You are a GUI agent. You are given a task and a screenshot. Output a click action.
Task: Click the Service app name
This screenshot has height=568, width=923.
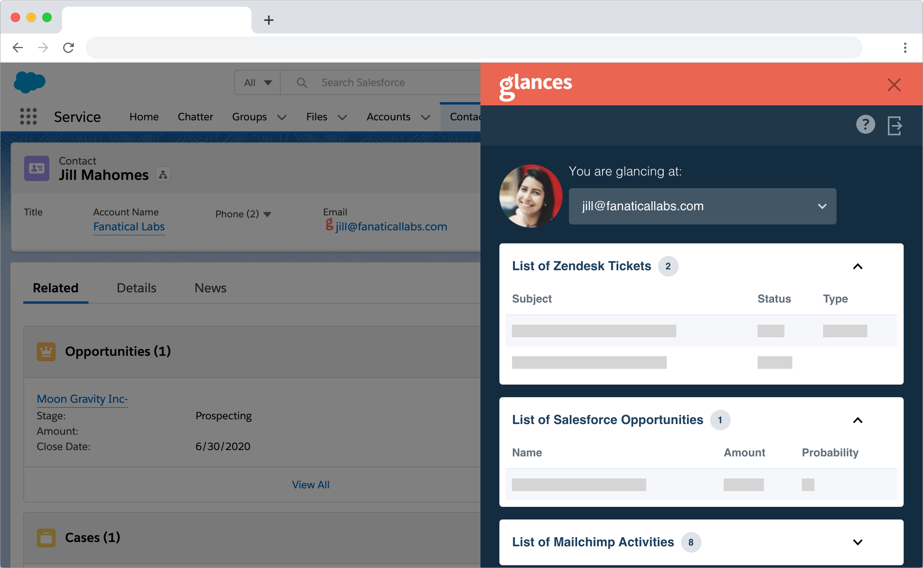click(x=77, y=117)
